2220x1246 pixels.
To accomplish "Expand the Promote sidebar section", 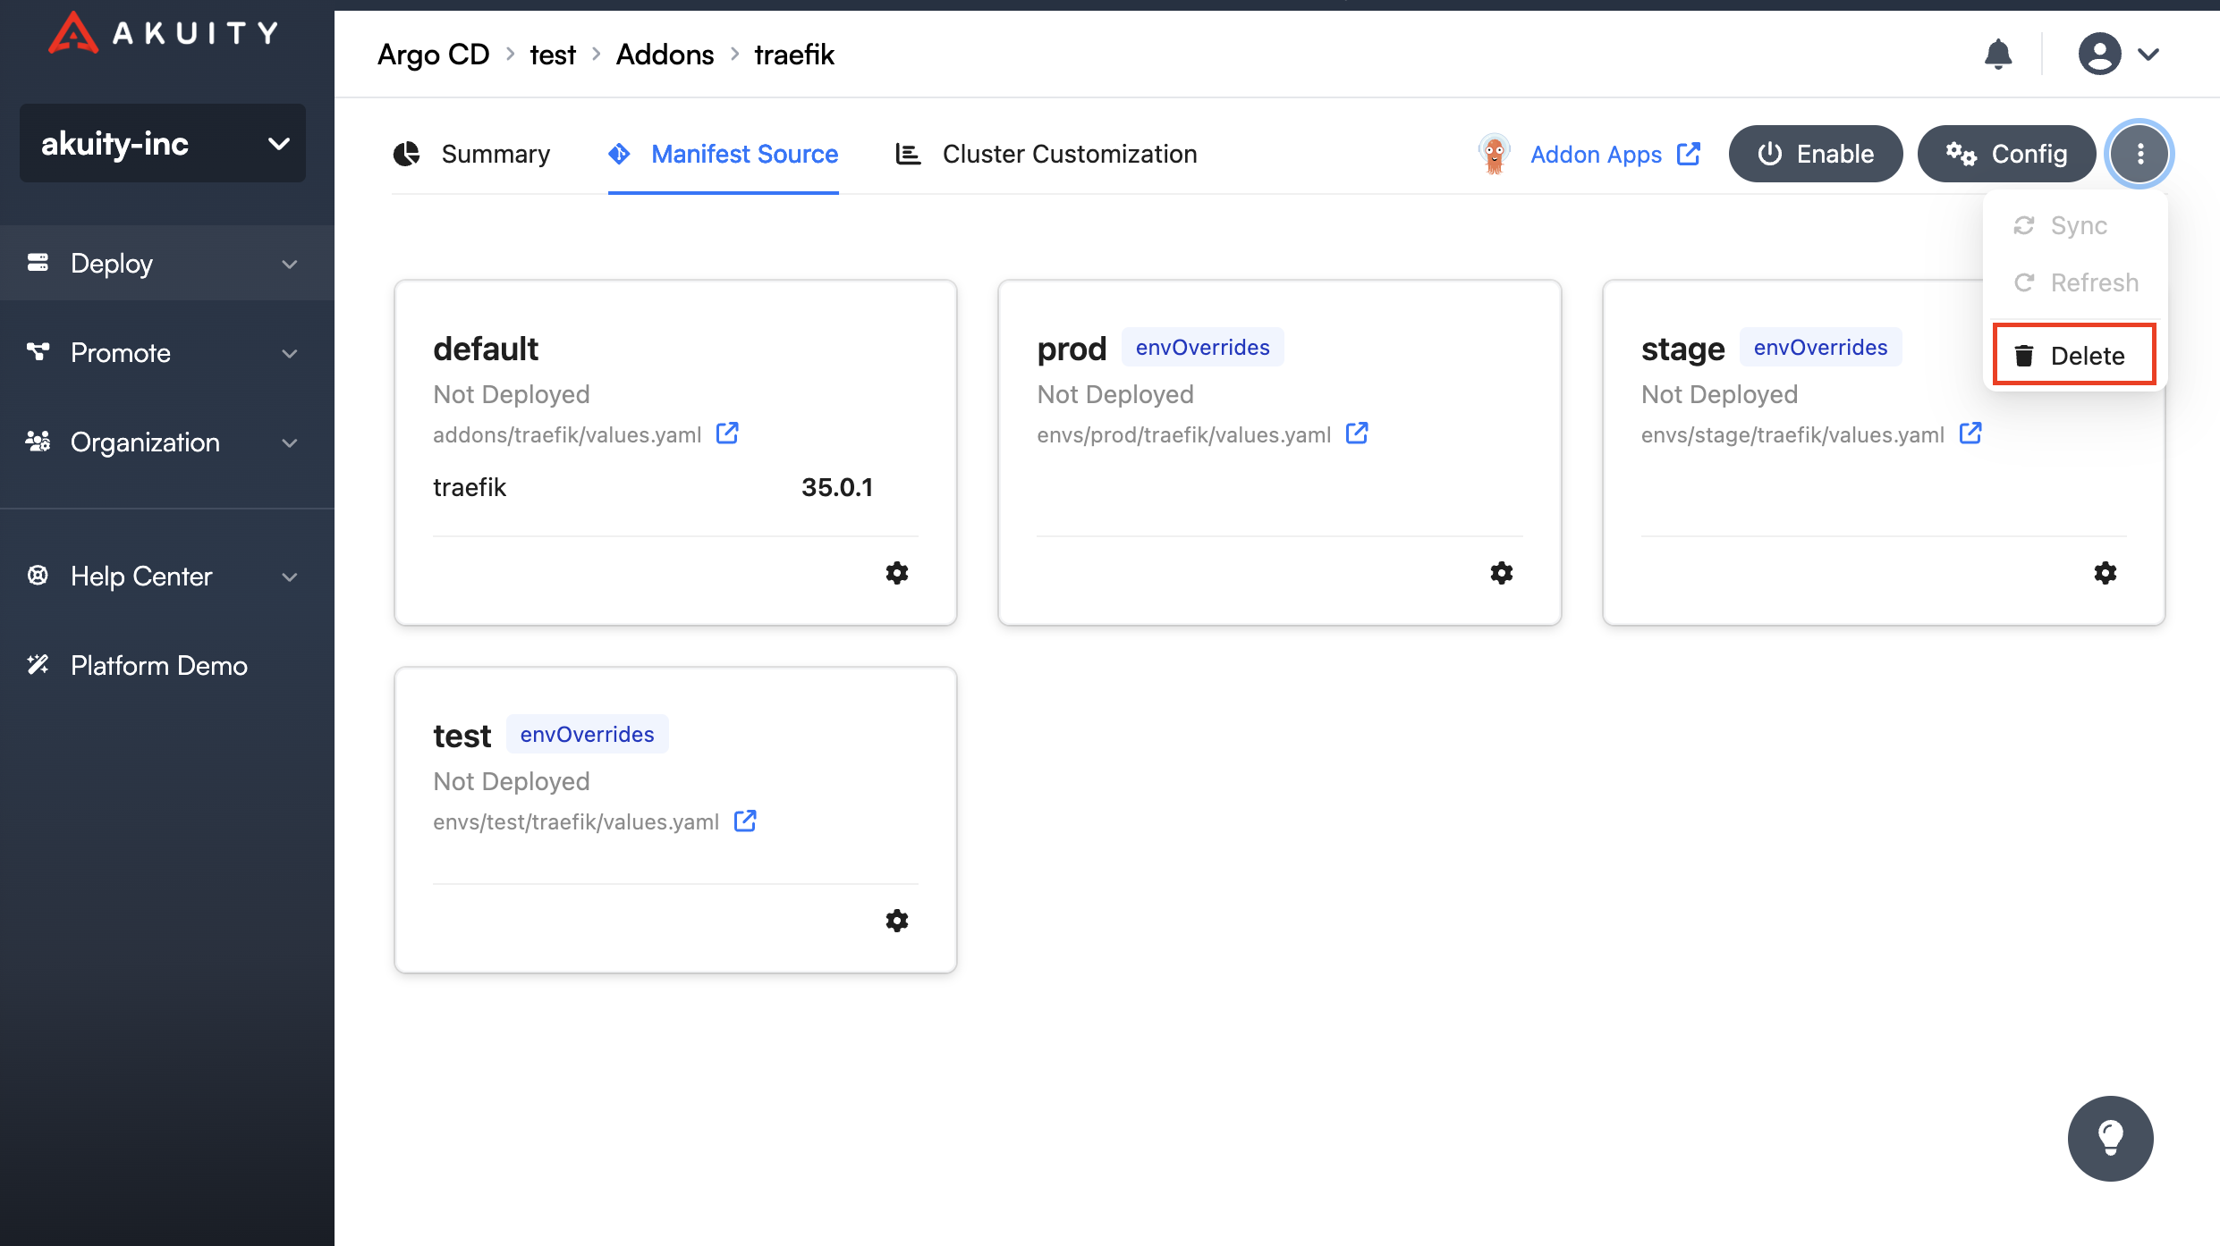I will pos(166,352).
